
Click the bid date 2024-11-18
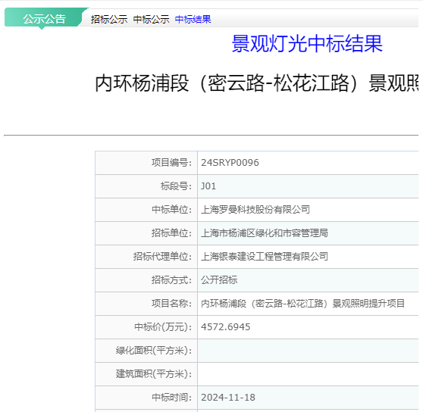coord(228,398)
